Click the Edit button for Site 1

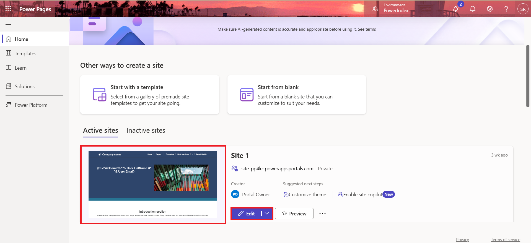(246, 214)
